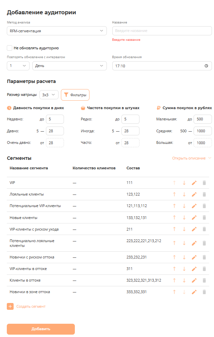Click the Название input field
The image size is (214, 337).
[x=162, y=31]
